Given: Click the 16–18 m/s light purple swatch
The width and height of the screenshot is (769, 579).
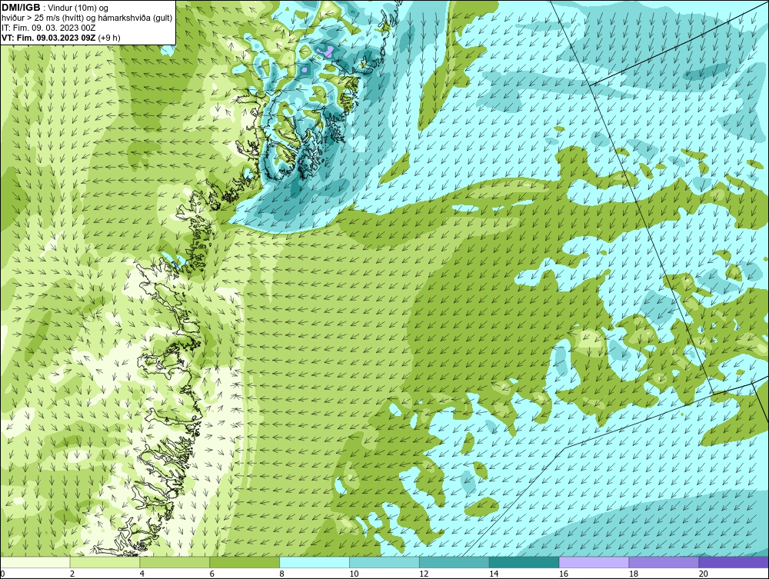Looking at the screenshot, I should (594, 562).
